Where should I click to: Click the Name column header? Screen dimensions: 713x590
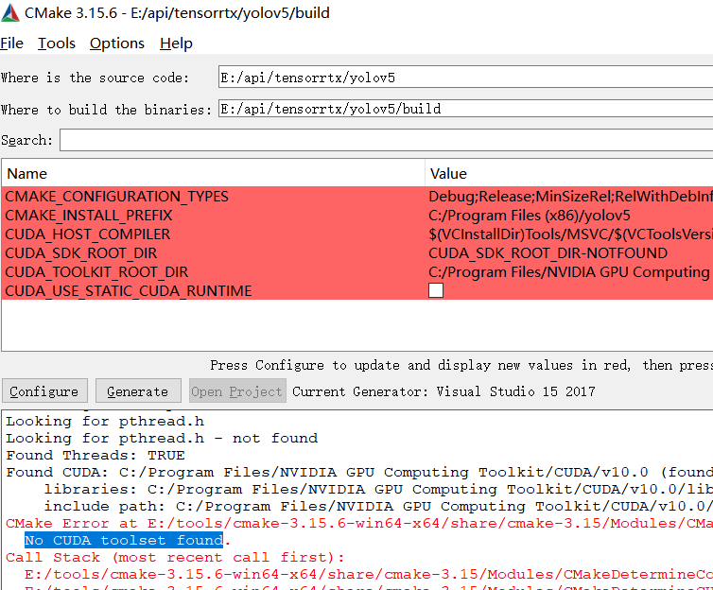214,173
